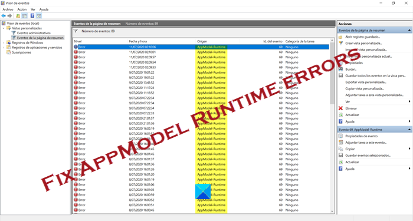Sort by the Fecha y hora column header
Screen dimensions: 413x221
(162, 41)
